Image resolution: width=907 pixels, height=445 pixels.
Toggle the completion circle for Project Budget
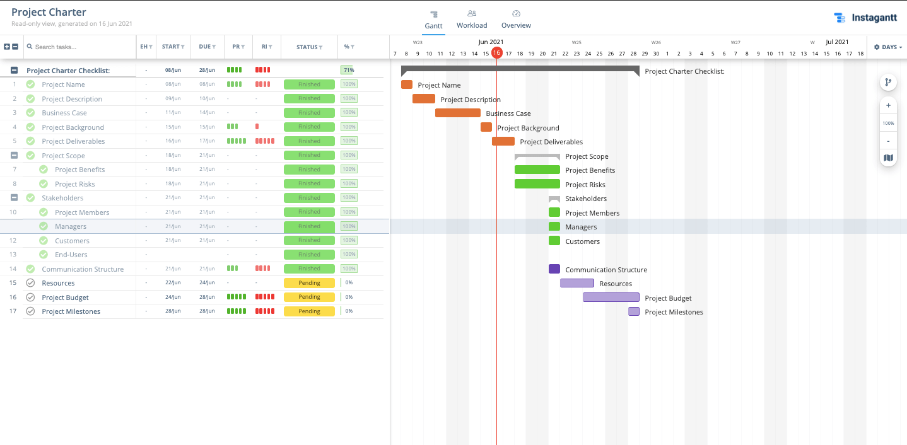pyautogui.click(x=30, y=297)
